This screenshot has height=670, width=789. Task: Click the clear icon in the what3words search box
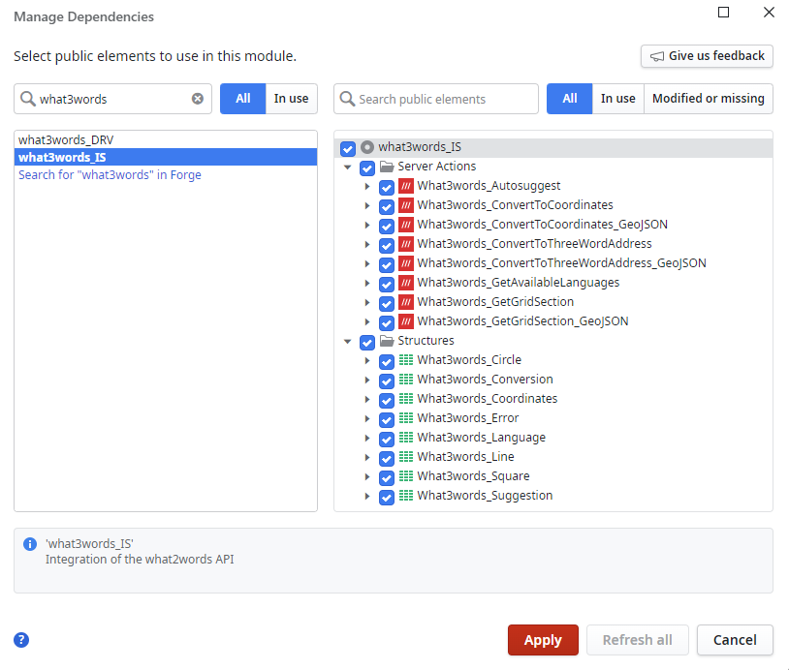(x=198, y=99)
